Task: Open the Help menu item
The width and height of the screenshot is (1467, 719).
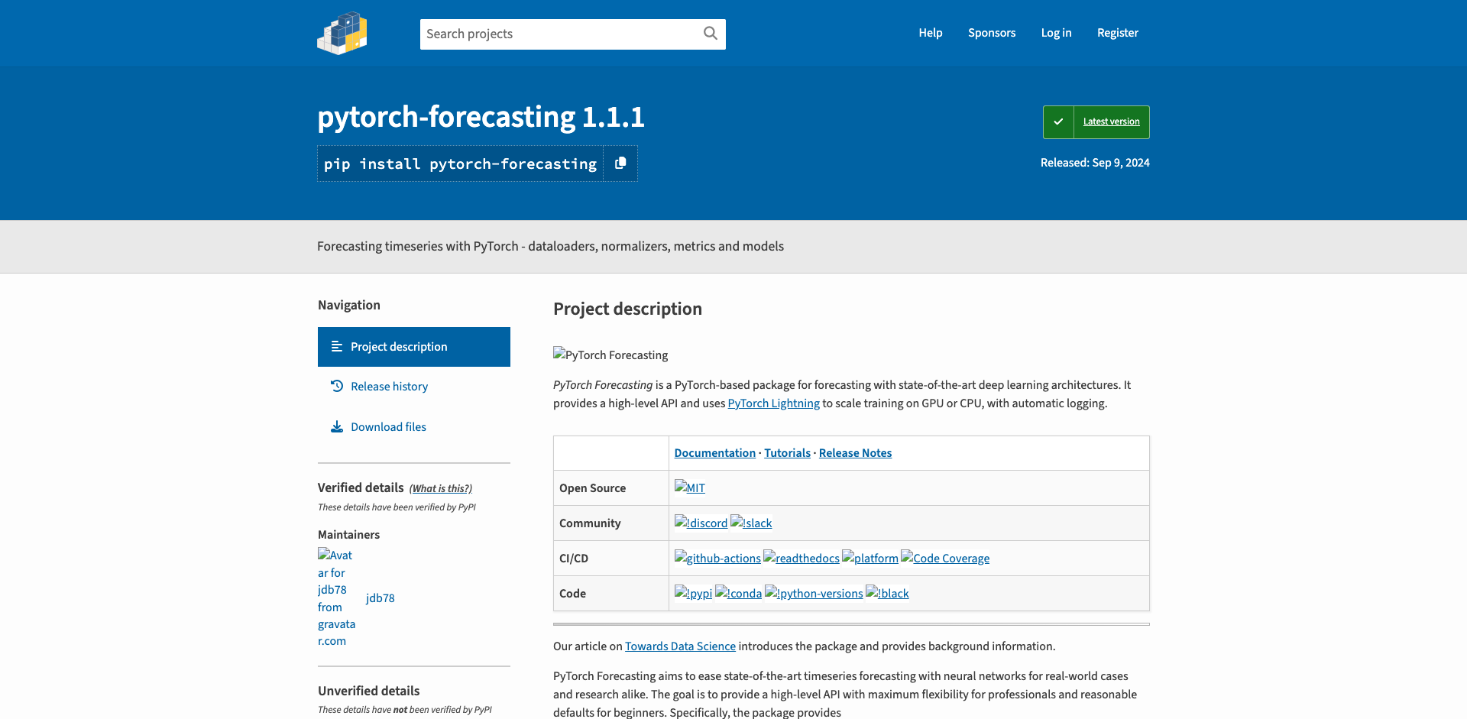Action: pos(930,32)
